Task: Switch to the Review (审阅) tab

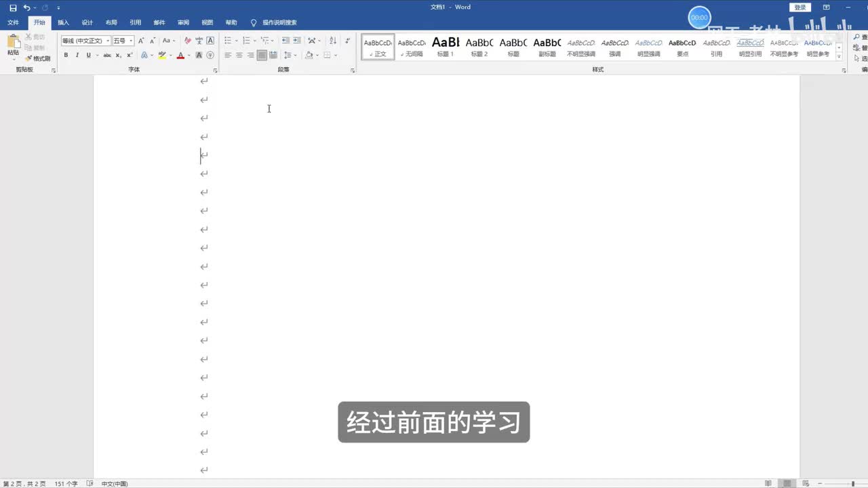Action: click(x=183, y=22)
